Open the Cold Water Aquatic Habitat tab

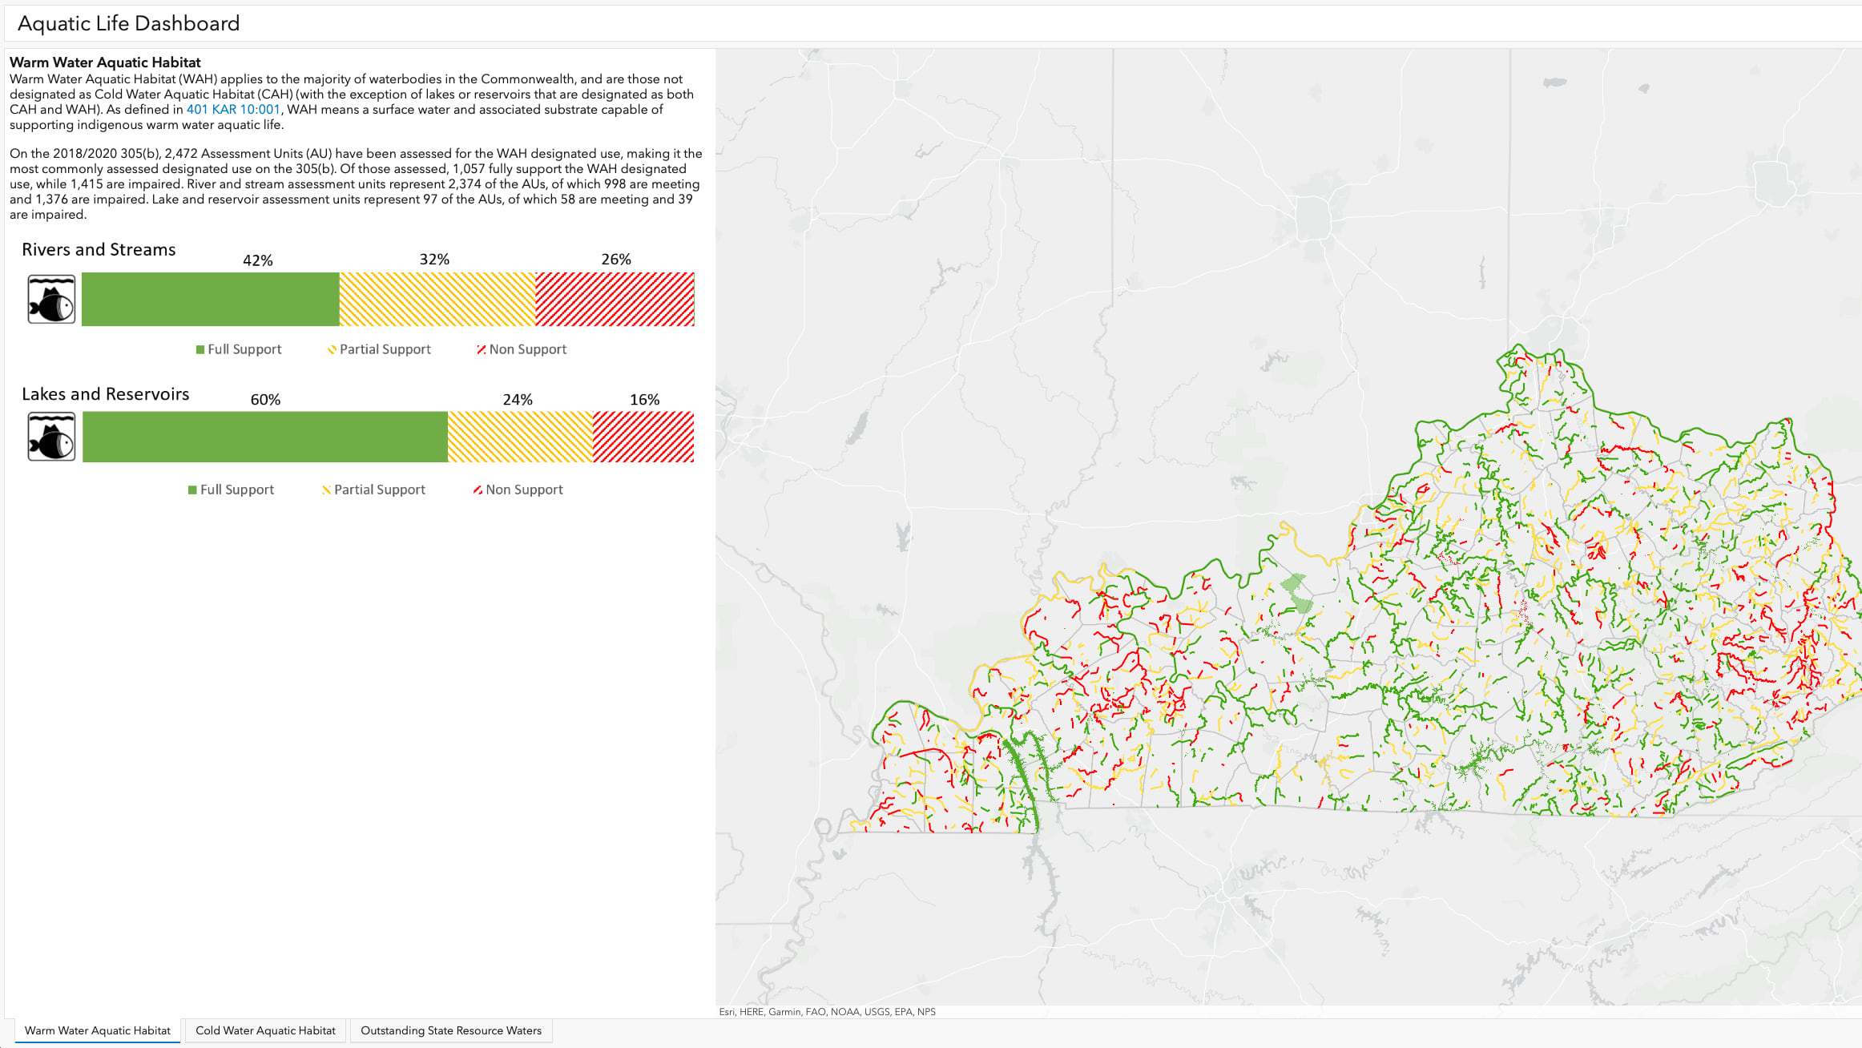pos(265,1030)
